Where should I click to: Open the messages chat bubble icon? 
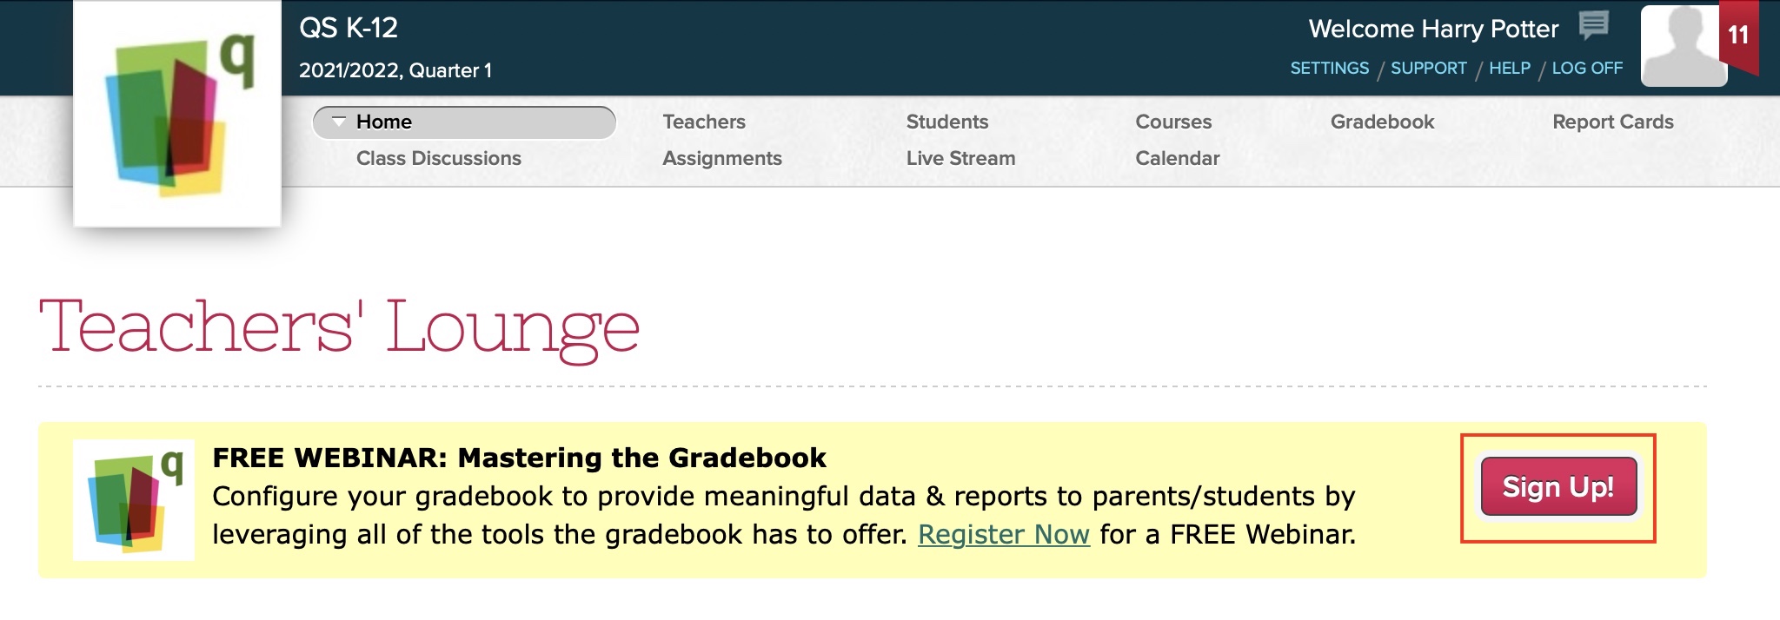point(1593,26)
